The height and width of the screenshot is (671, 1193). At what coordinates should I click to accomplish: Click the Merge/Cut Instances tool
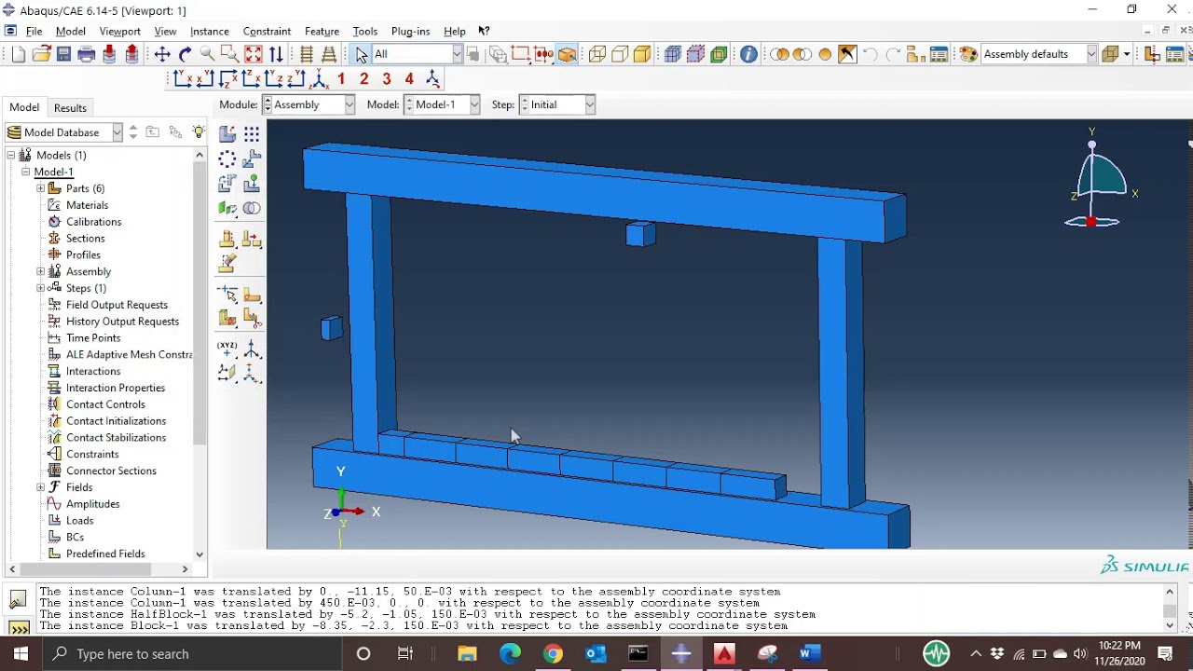(252, 208)
